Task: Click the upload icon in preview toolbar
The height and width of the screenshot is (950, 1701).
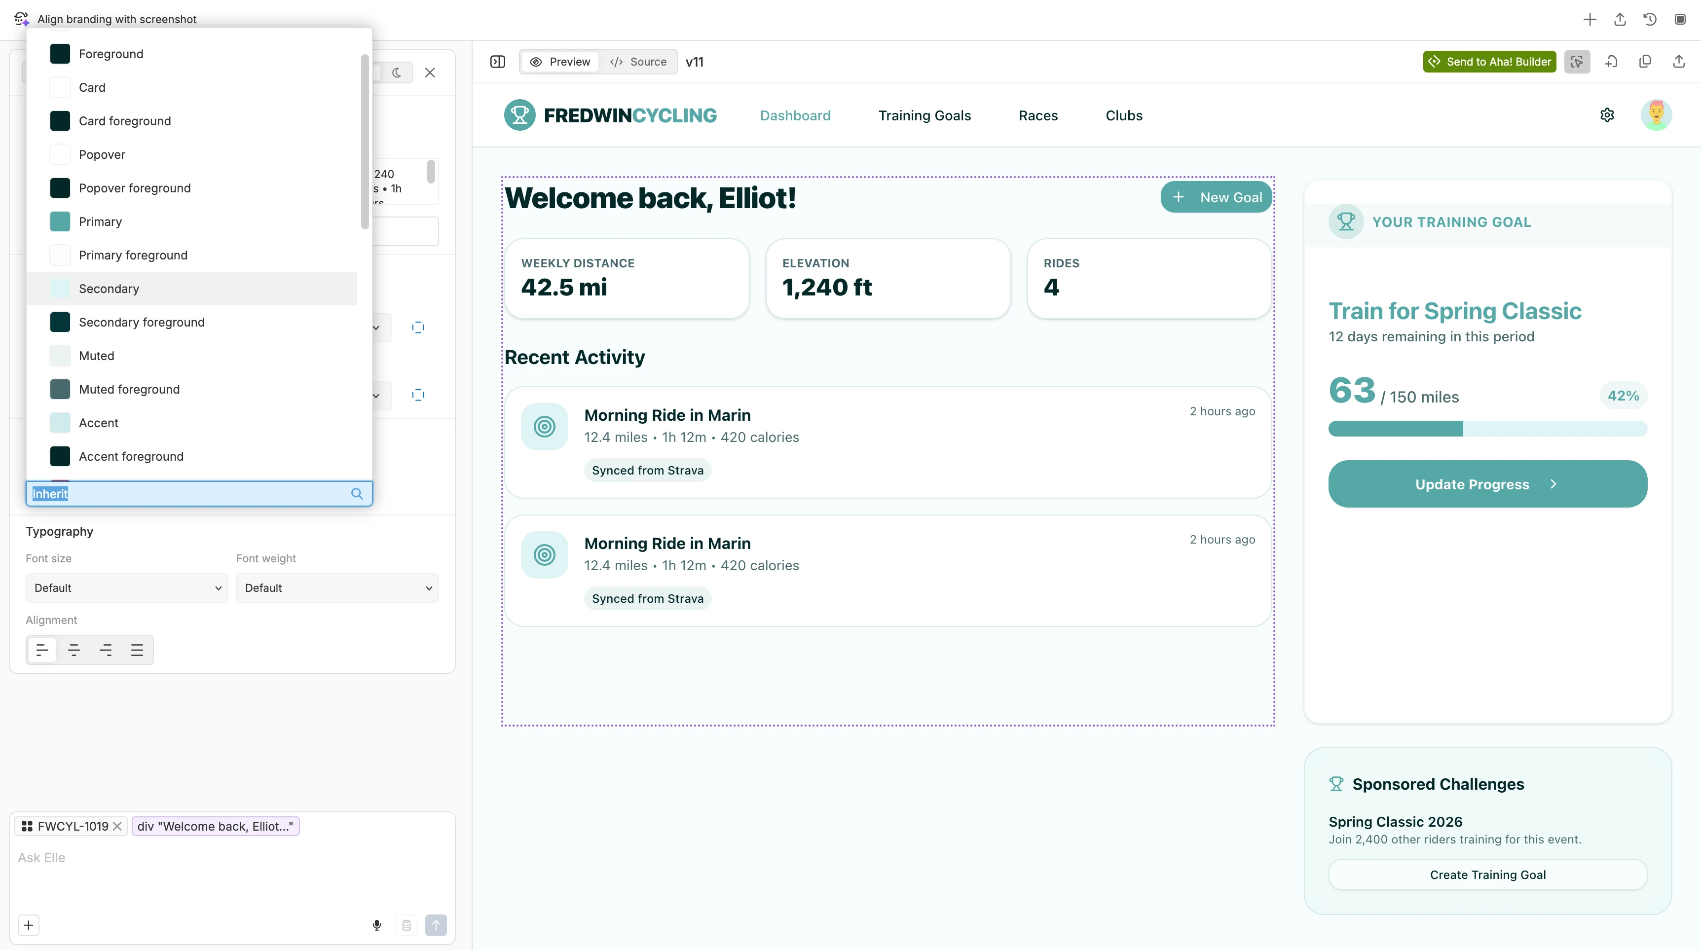Action: [1678, 61]
